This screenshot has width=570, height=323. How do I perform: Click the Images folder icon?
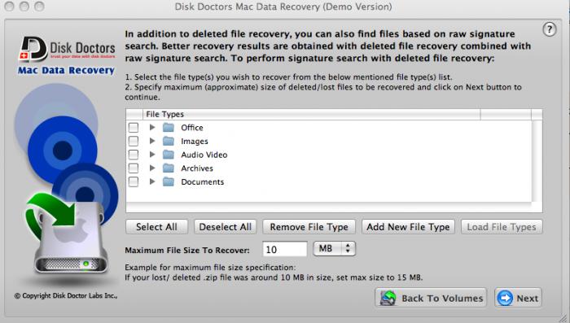pos(169,141)
